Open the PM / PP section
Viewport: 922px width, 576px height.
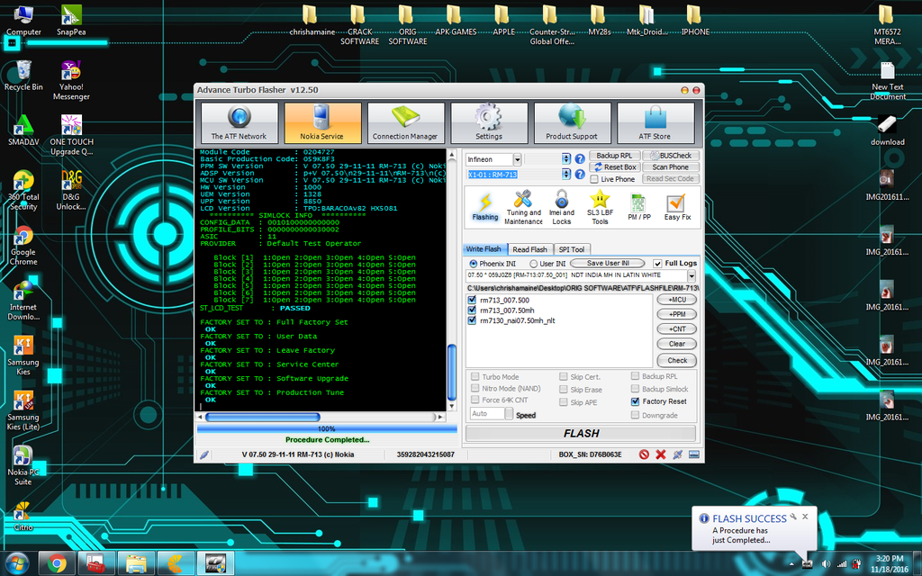point(638,207)
